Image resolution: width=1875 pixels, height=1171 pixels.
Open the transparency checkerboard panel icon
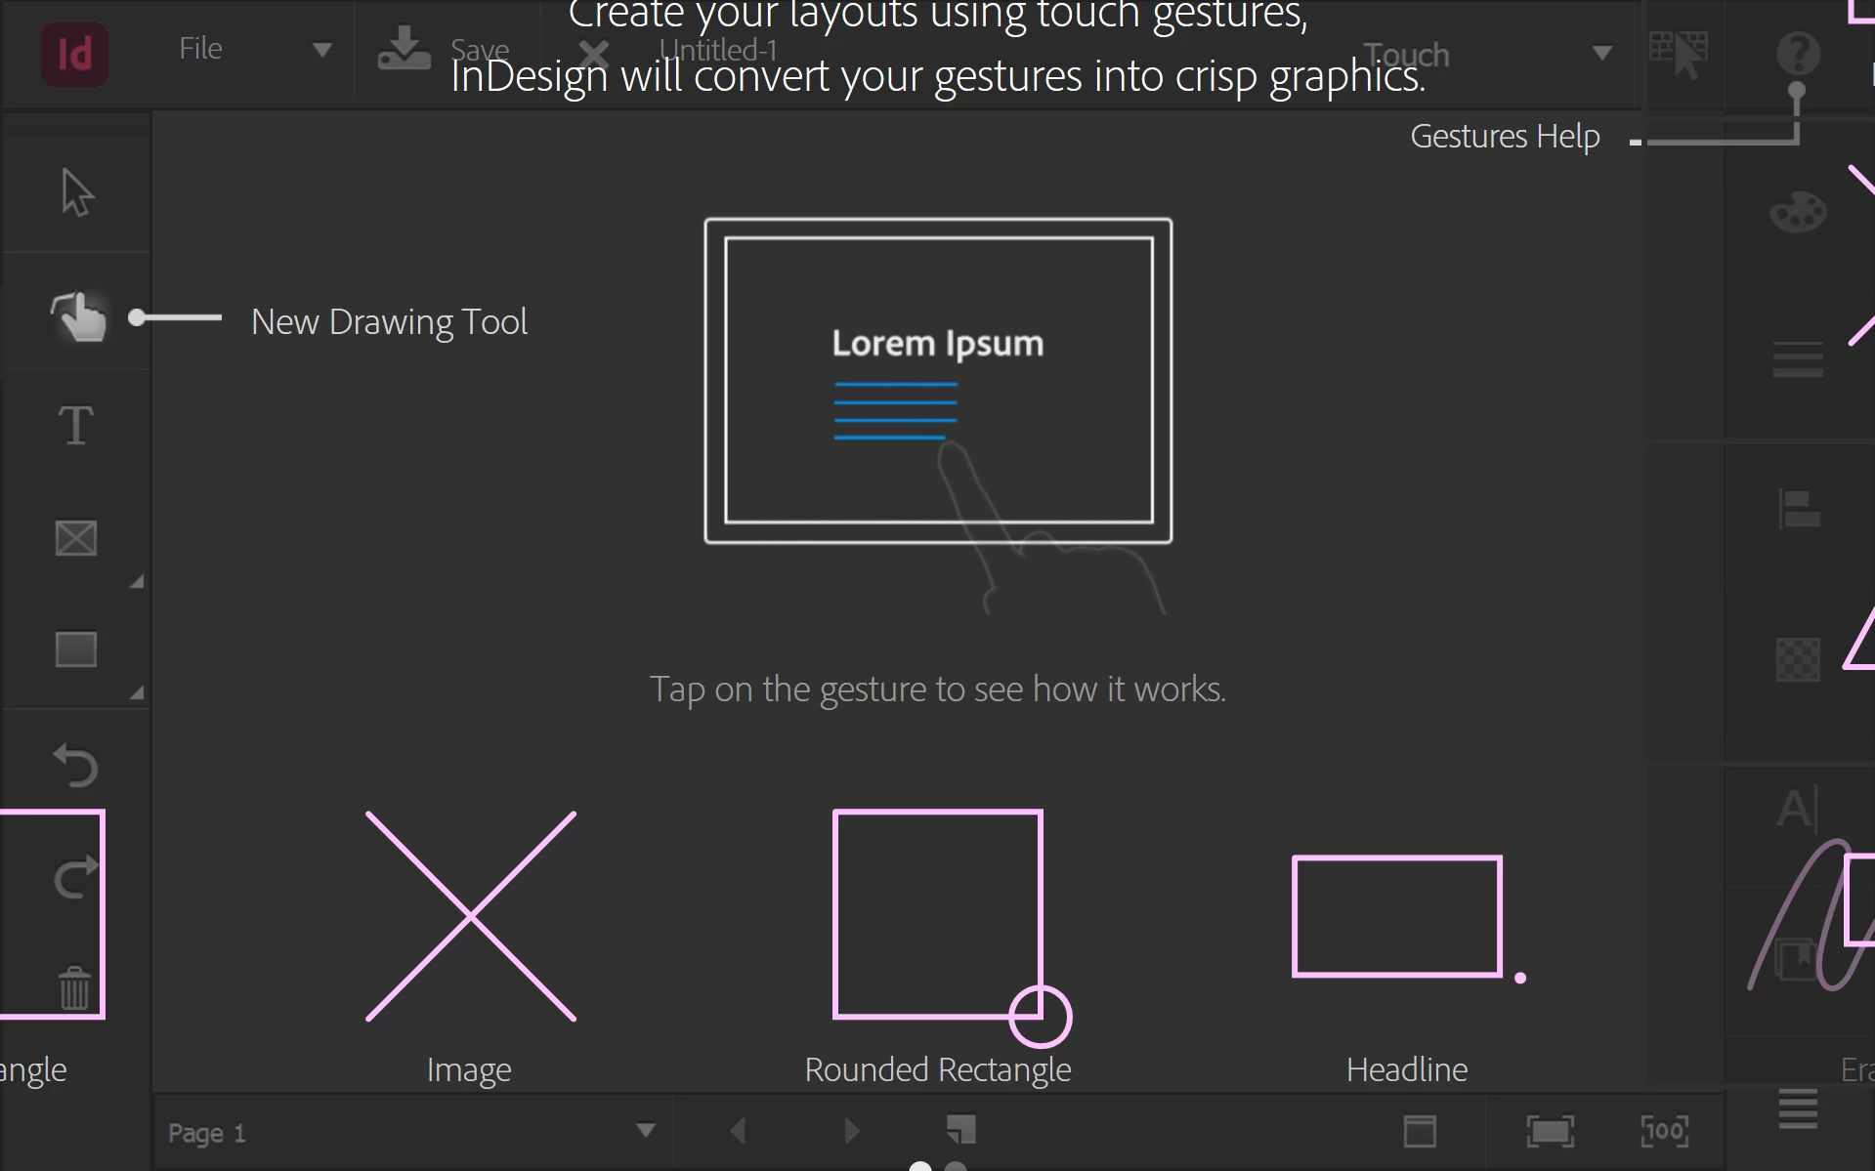[x=1798, y=660]
